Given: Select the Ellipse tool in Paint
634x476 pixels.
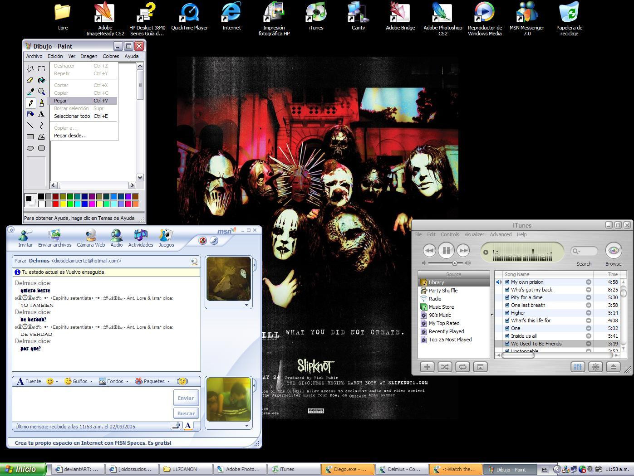Looking at the screenshot, I should [x=30, y=148].
